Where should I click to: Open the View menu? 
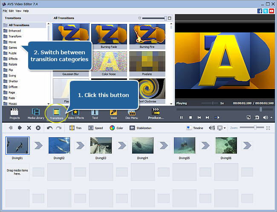point(18,11)
